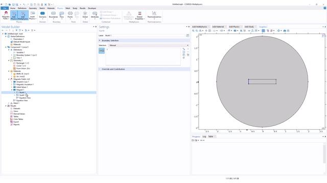Expand the Mesh 1 tree node

9,103
